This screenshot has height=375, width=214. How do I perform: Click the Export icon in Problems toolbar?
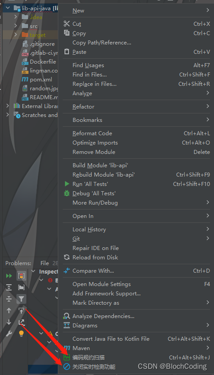(21, 322)
